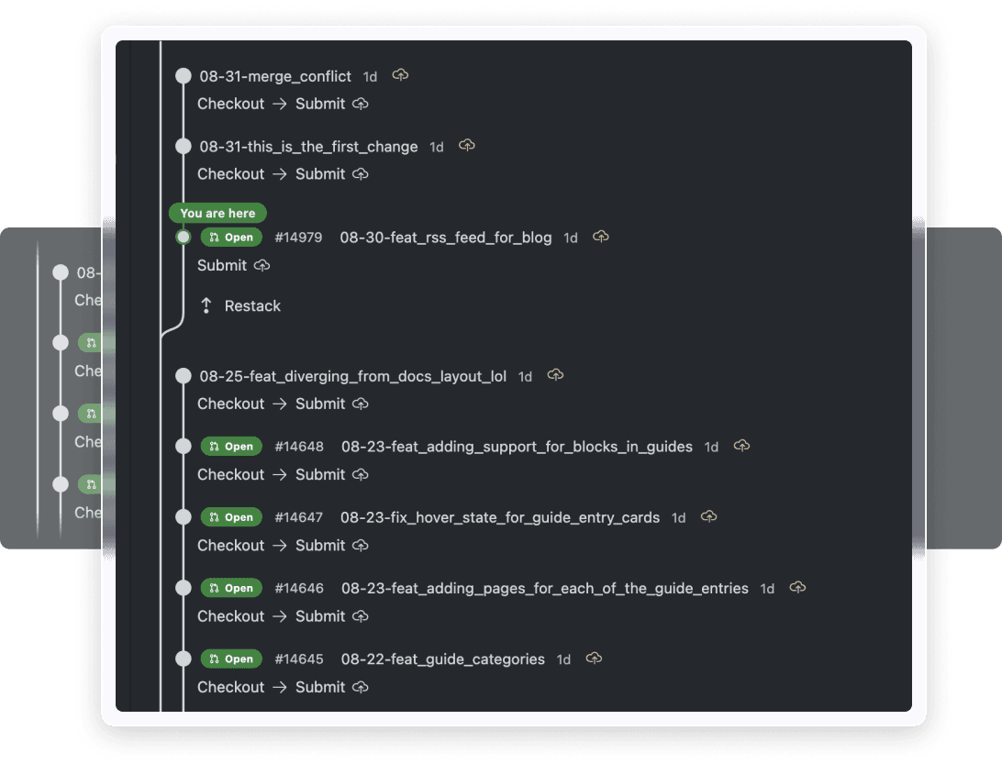Expand the Open badge for PR #14979
The width and height of the screenshot is (1002, 764).
pyautogui.click(x=230, y=237)
